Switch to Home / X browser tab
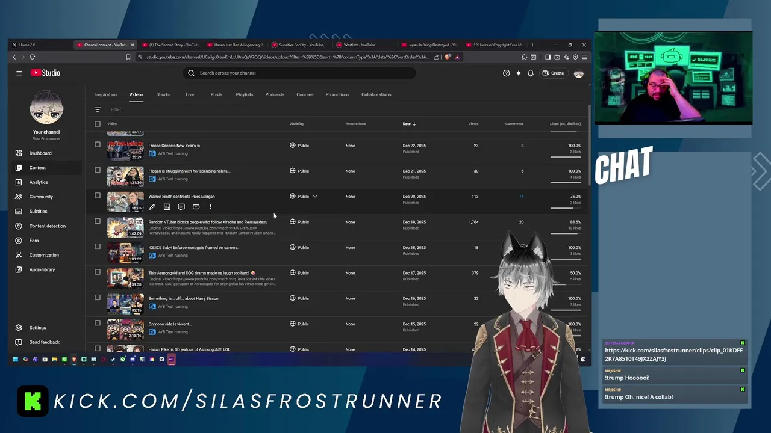The height and width of the screenshot is (433, 771). [x=40, y=45]
